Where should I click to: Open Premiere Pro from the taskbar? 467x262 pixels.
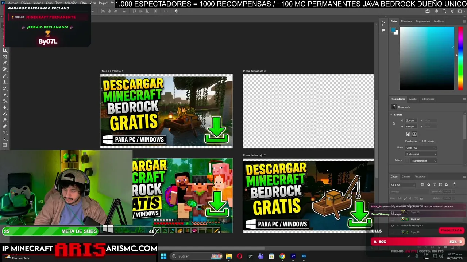tap(293, 256)
